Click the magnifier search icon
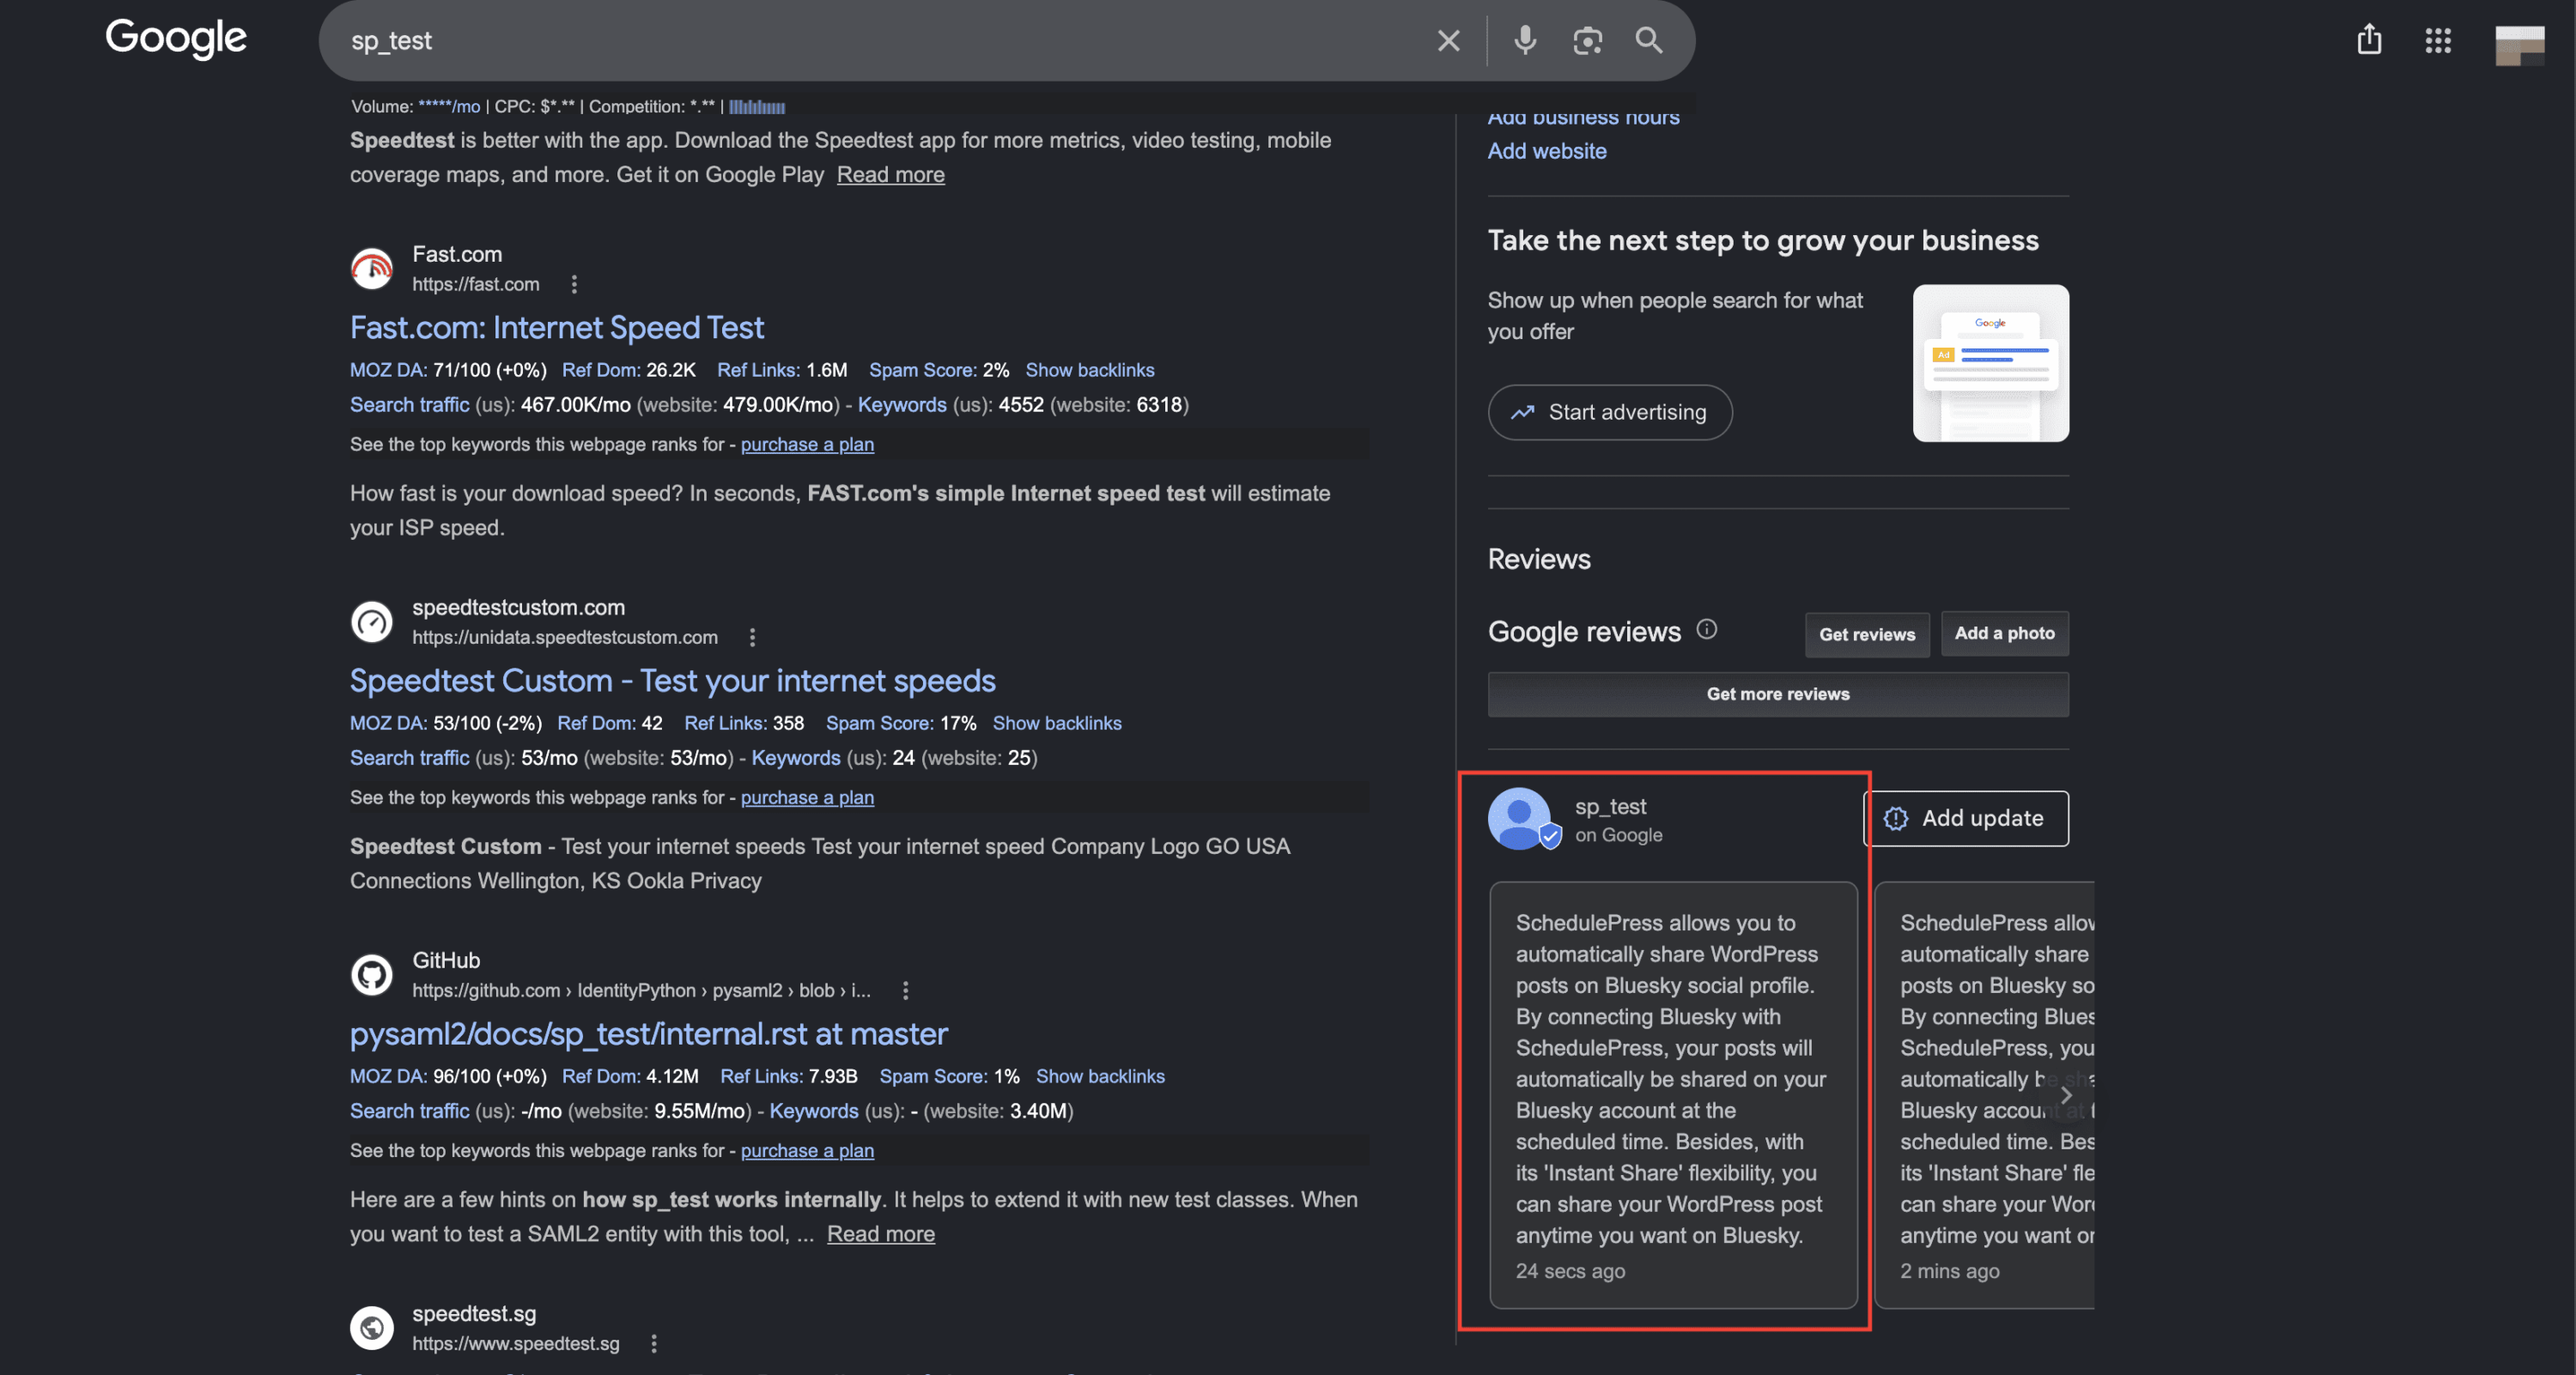Viewport: 2576px width, 1375px height. (x=1649, y=41)
